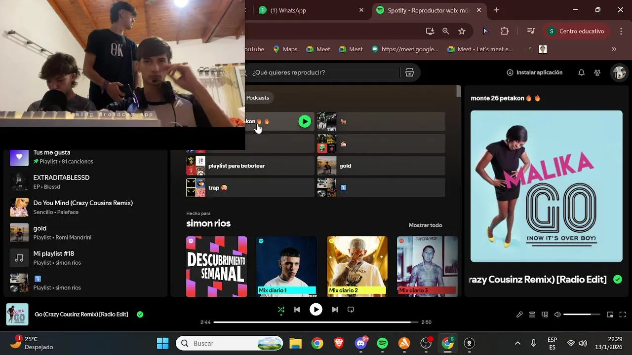
Task: Mute the Spotify volume
Action: tap(557, 315)
